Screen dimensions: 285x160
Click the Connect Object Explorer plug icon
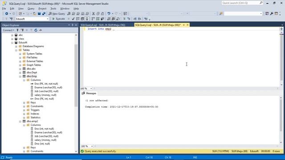pyautogui.click(x=18, y=30)
